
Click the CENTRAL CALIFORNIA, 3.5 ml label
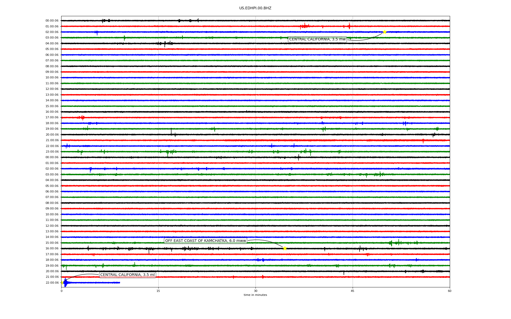(x=127, y=275)
